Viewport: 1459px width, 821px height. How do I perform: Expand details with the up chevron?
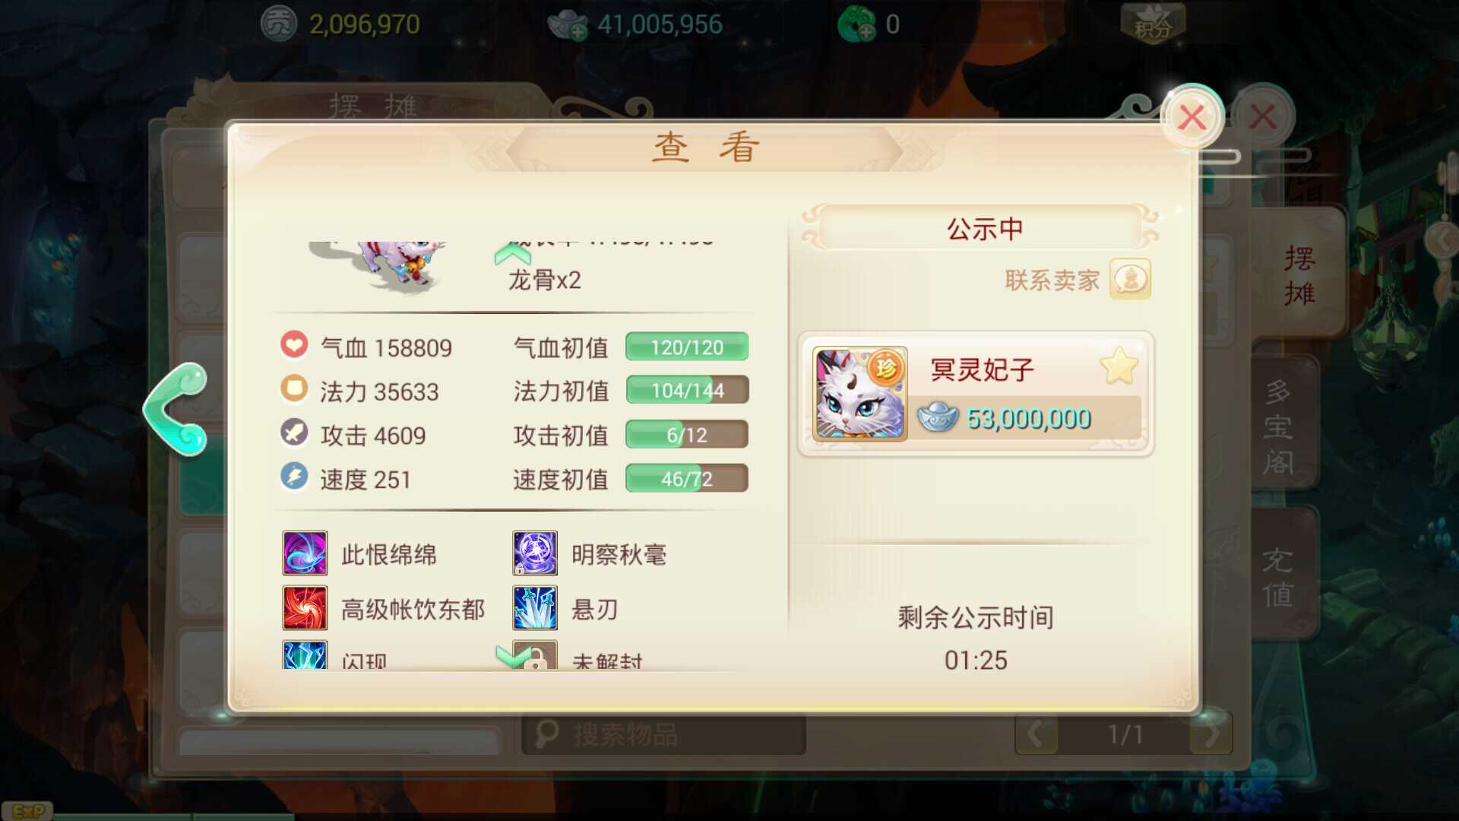click(512, 252)
